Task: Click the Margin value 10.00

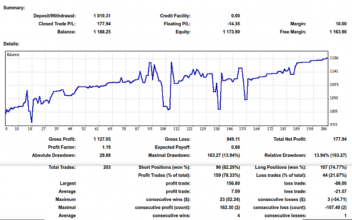Action: pos(341,24)
